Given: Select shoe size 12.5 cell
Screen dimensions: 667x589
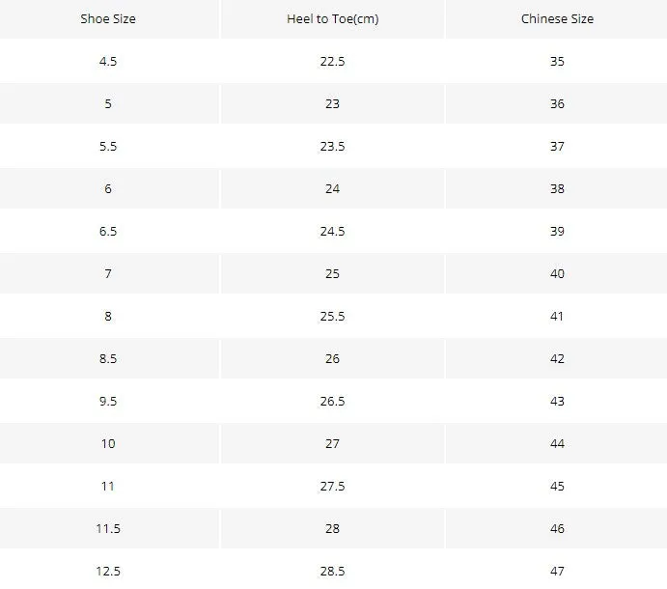Looking at the screenshot, I should (x=109, y=571).
